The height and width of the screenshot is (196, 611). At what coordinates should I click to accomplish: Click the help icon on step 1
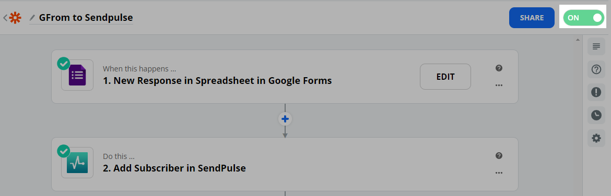click(x=499, y=68)
